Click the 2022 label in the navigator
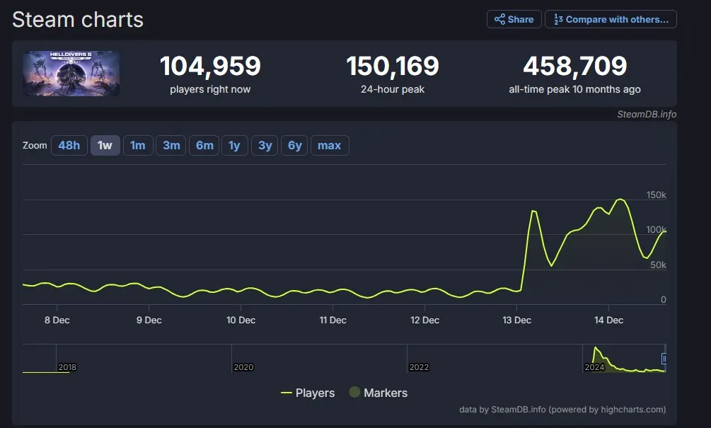Image resolution: width=711 pixels, height=428 pixels. pyautogui.click(x=419, y=367)
